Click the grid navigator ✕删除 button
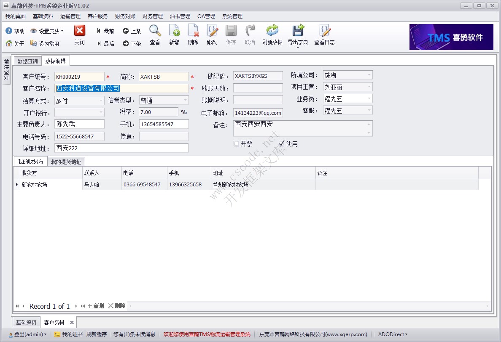Viewport: 501px width, 342px height. [x=117, y=306]
